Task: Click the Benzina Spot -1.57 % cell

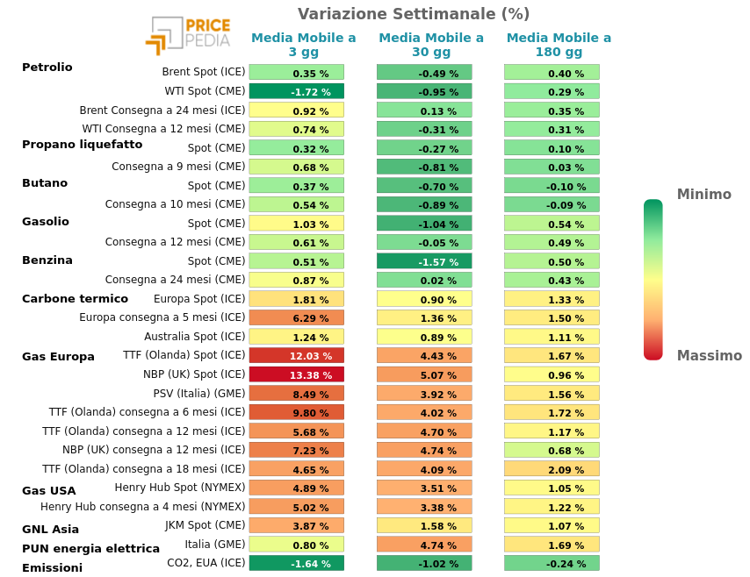Action: pos(424,261)
